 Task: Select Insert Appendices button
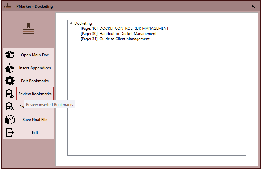pos(35,68)
